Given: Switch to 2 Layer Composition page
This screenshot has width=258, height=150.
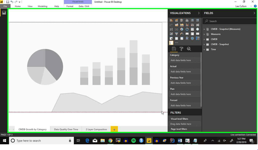Looking at the screenshot, I should pyautogui.click(x=96, y=129).
